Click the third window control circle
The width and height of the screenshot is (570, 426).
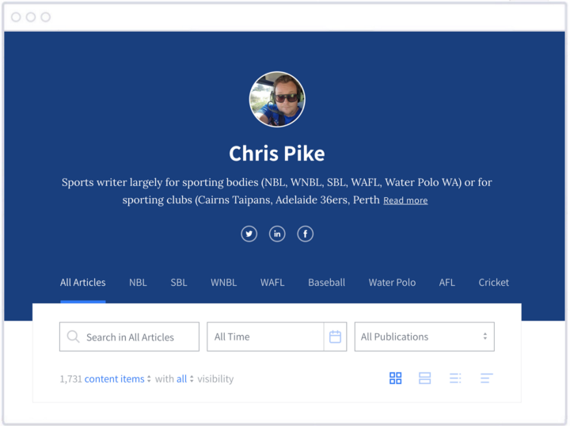point(45,17)
